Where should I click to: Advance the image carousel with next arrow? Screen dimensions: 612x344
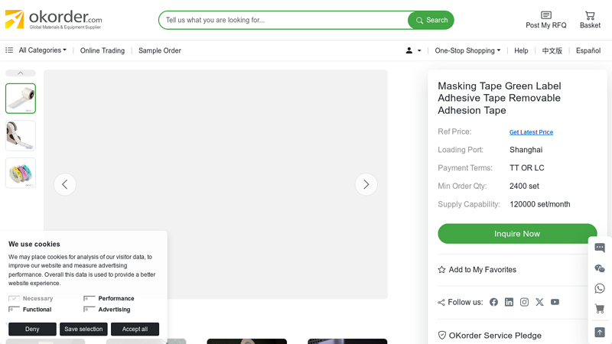(366, 184)
